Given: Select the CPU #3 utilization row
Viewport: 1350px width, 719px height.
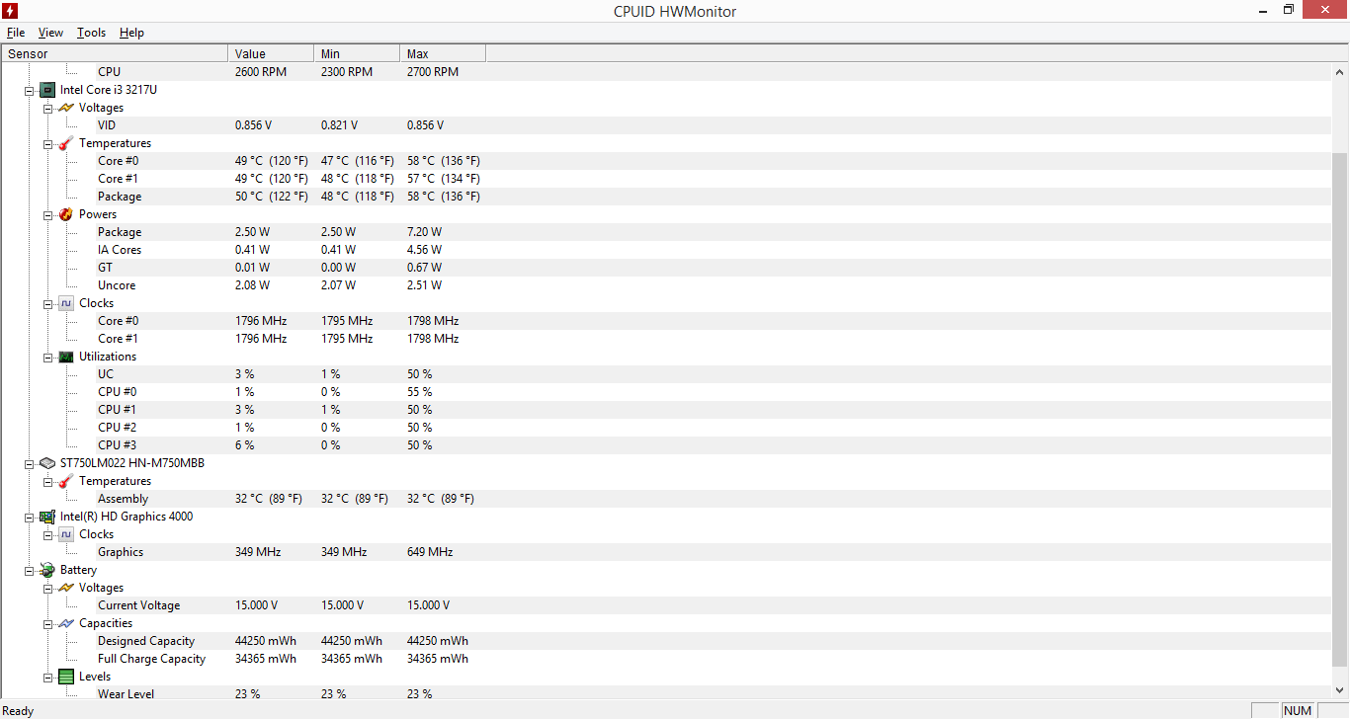Looking at the screenshot, I should coord(666,445).
